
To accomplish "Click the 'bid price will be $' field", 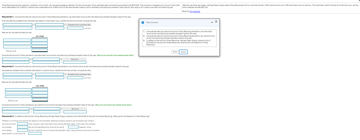I will point(23,124).
